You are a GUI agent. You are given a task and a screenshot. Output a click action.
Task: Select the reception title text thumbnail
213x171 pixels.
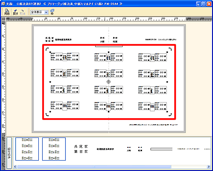(105, 149)
